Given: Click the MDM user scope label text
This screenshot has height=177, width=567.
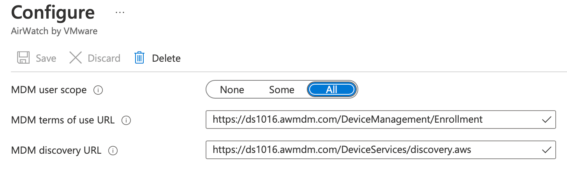Looking at the screenshot, I should tap(49, 90).
